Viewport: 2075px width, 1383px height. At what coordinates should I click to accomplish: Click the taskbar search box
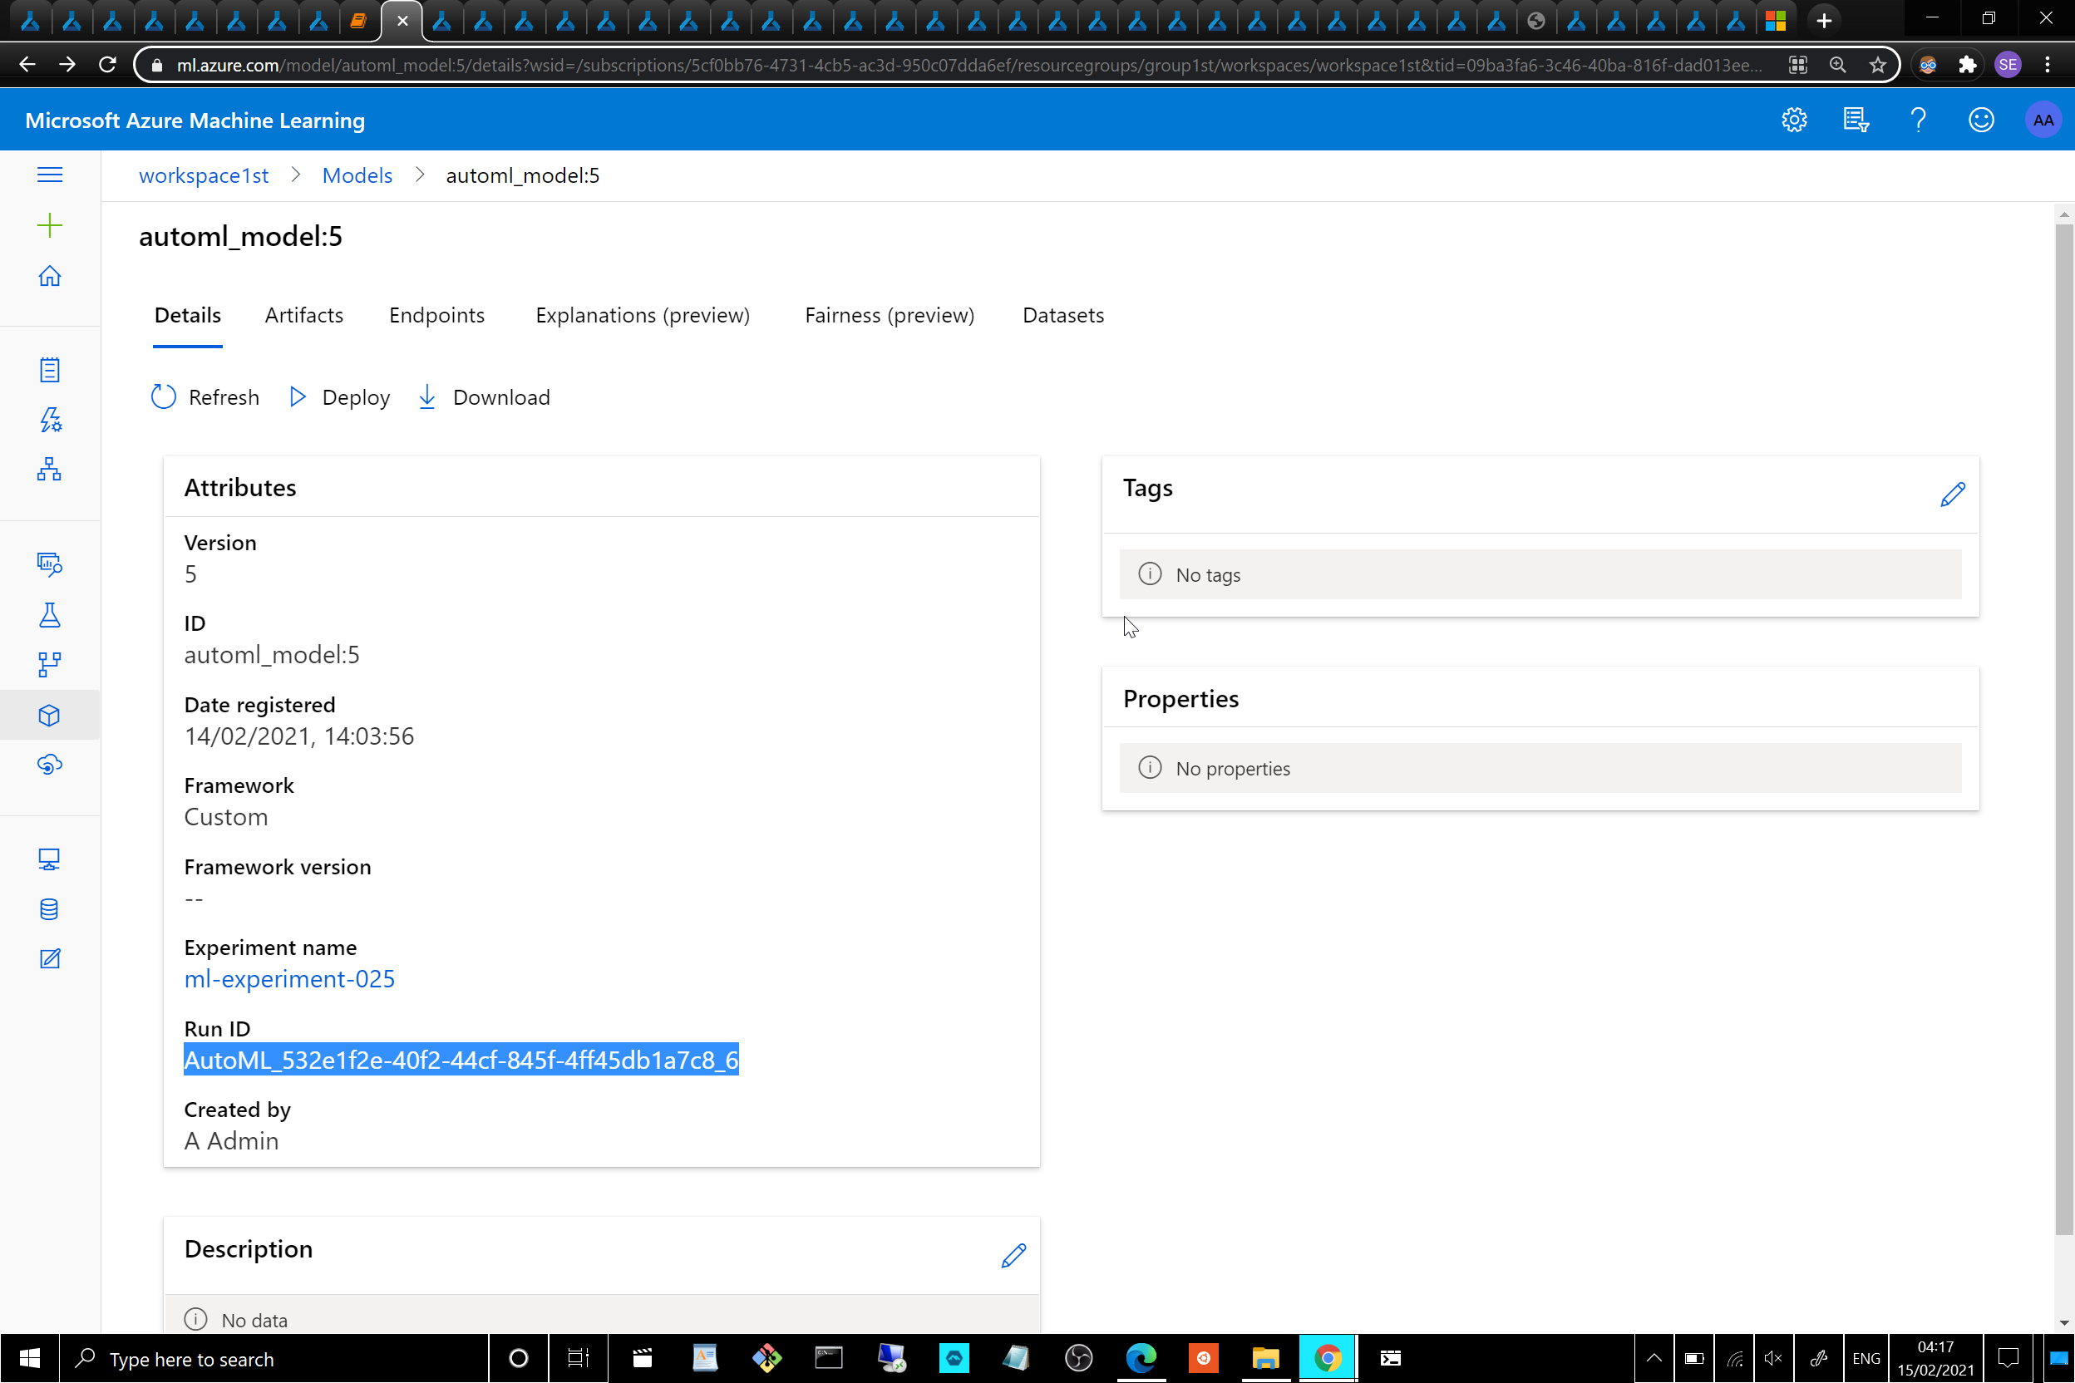[x=274, y=1358]
